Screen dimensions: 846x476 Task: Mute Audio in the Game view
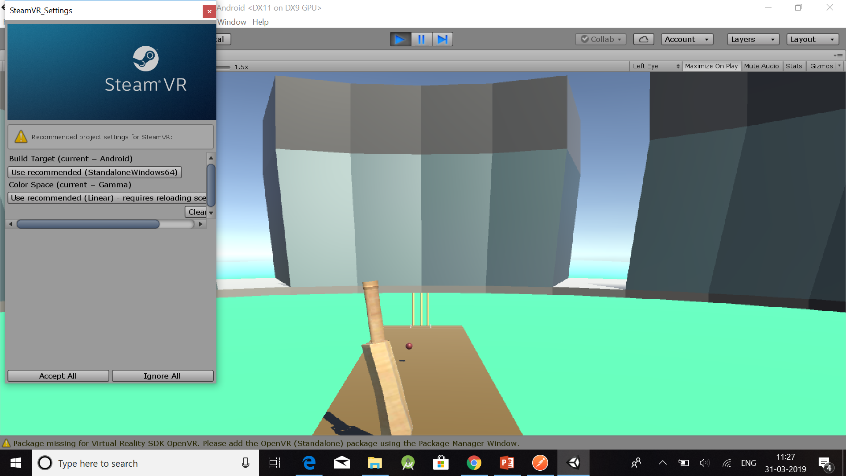click(762, 66)
